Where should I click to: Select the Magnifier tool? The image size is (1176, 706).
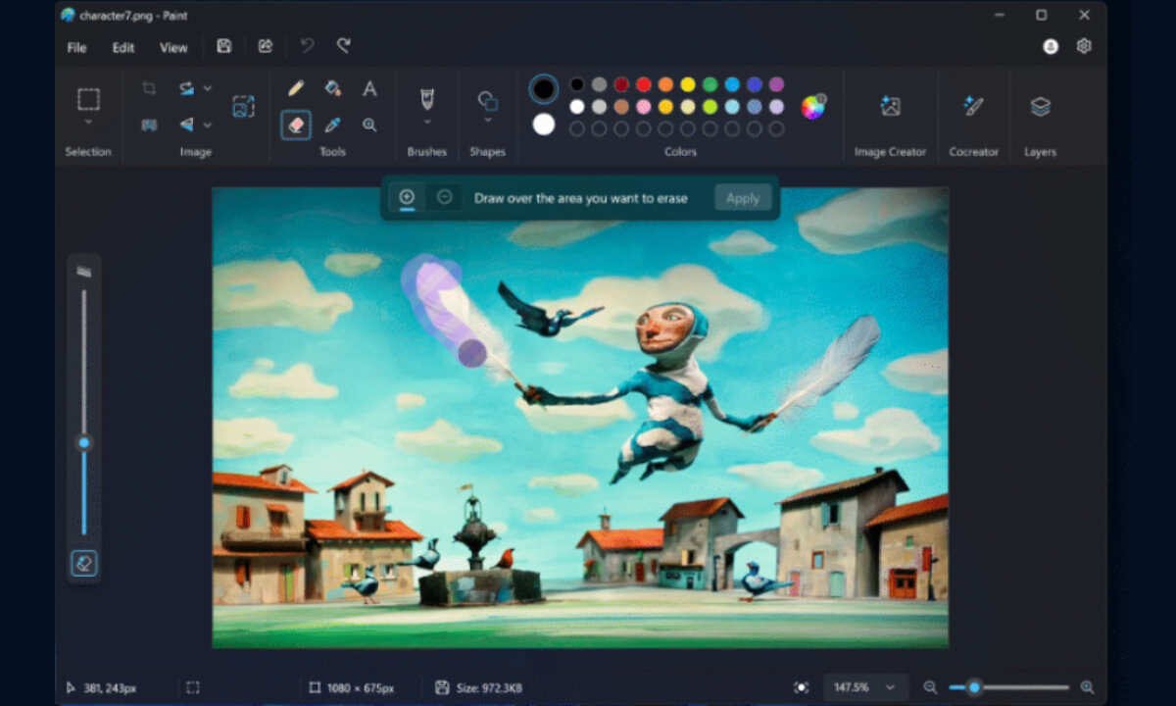(x=369, y=126)
